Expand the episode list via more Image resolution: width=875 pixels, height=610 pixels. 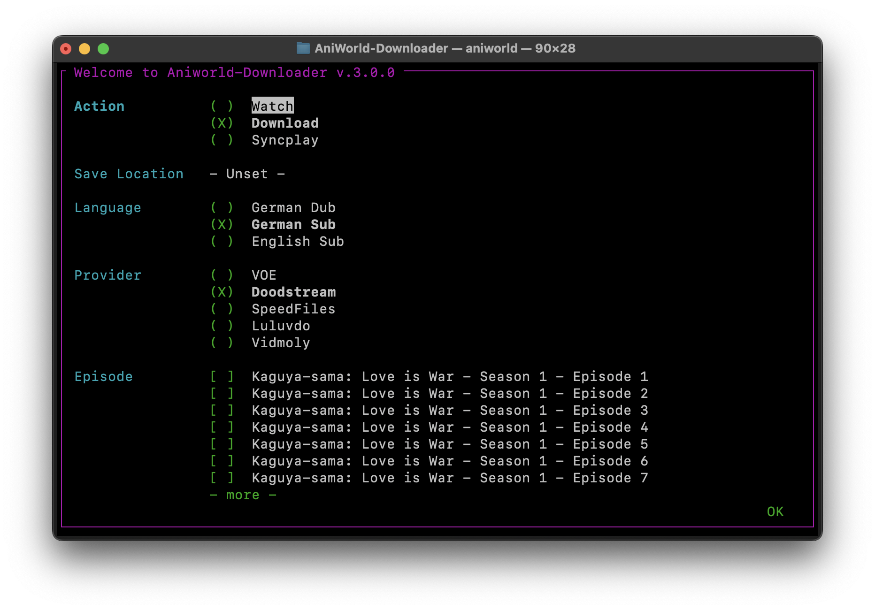tap(242, 494)
